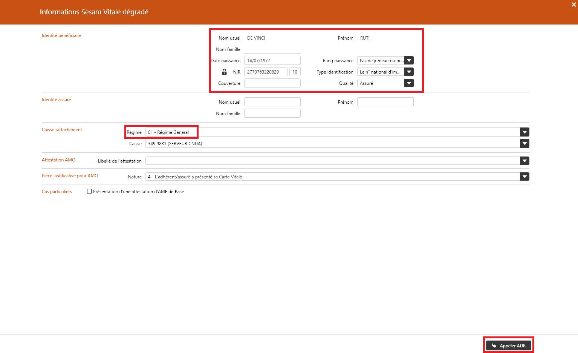Click the NIR key field showing 10
578x353 pixels.
(x=295, y=72)
